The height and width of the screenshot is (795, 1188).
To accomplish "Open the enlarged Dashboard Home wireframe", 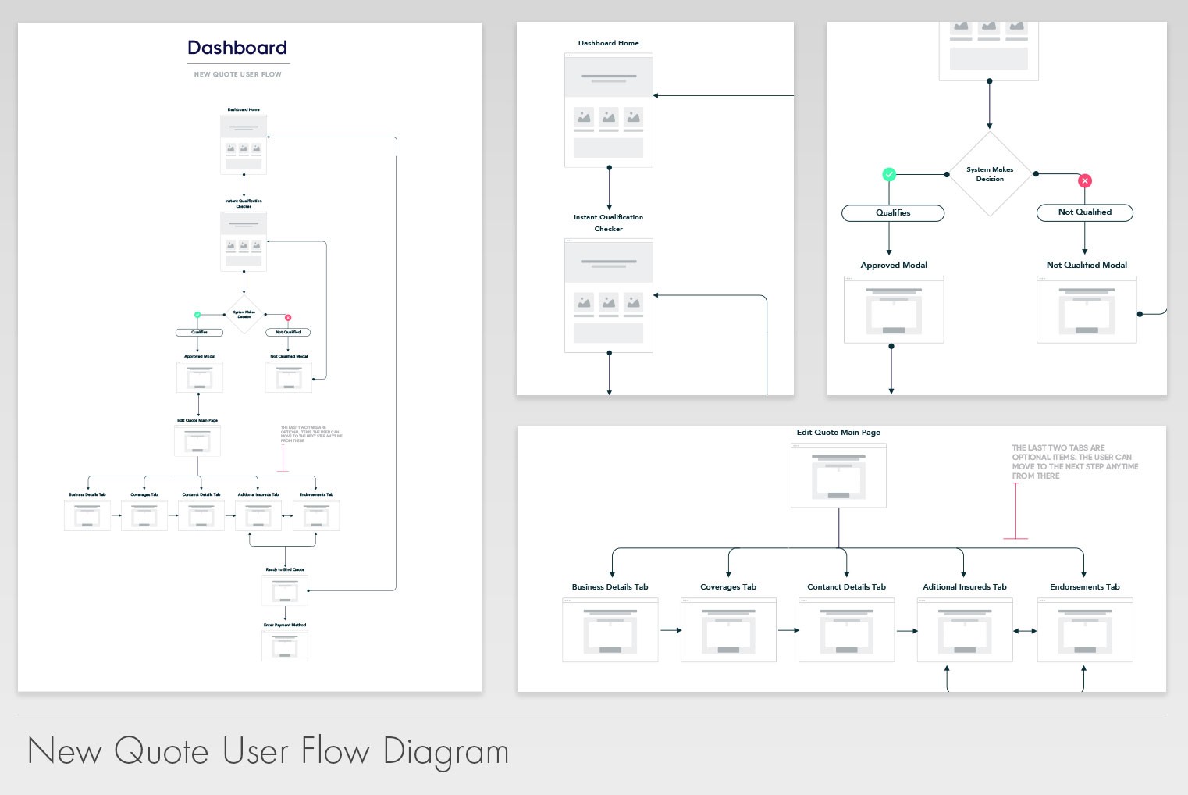I will coord(609,110).
